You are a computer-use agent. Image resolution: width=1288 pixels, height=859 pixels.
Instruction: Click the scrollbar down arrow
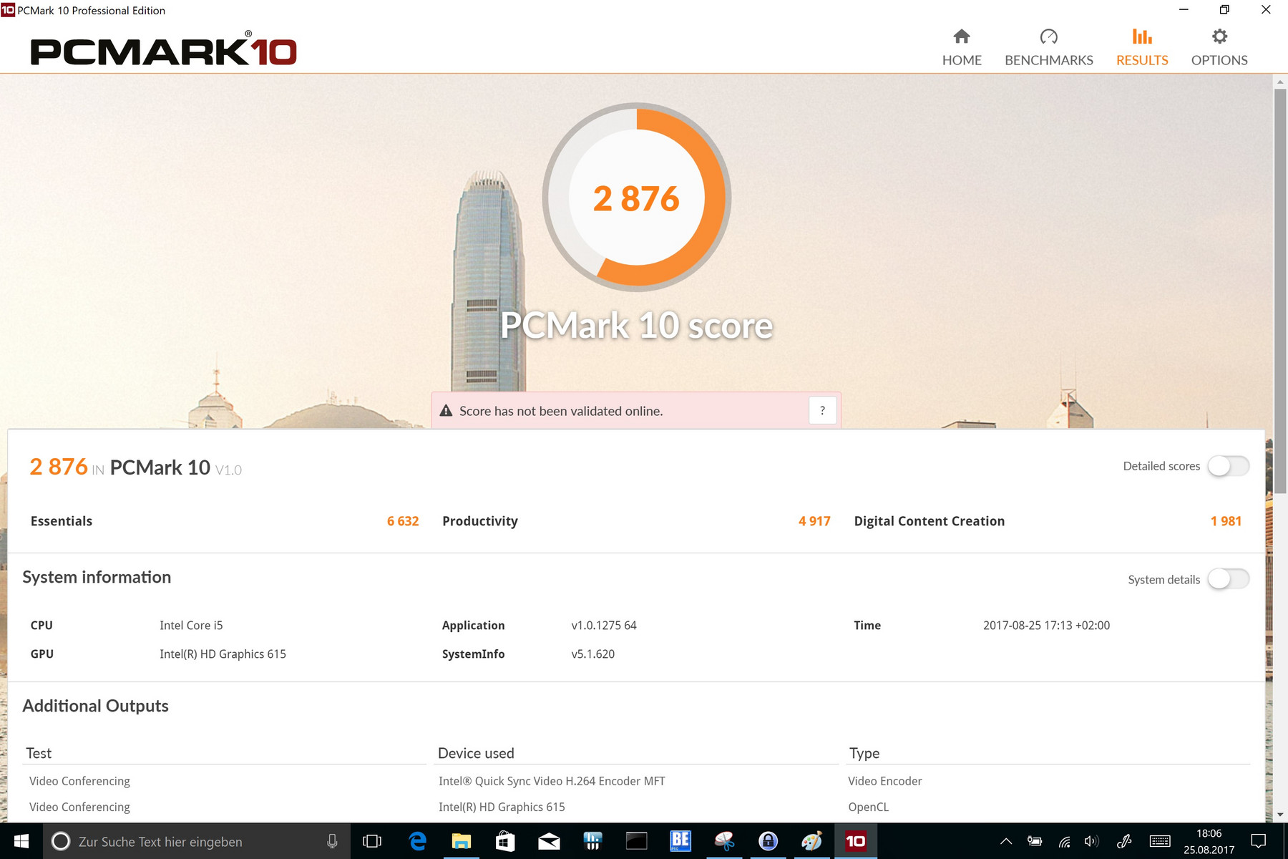1280,815
